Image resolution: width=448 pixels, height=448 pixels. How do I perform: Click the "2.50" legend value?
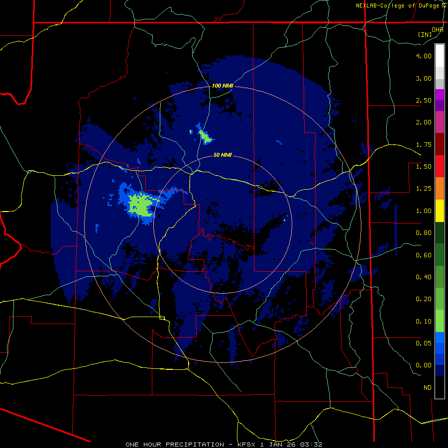pos(424,100)
